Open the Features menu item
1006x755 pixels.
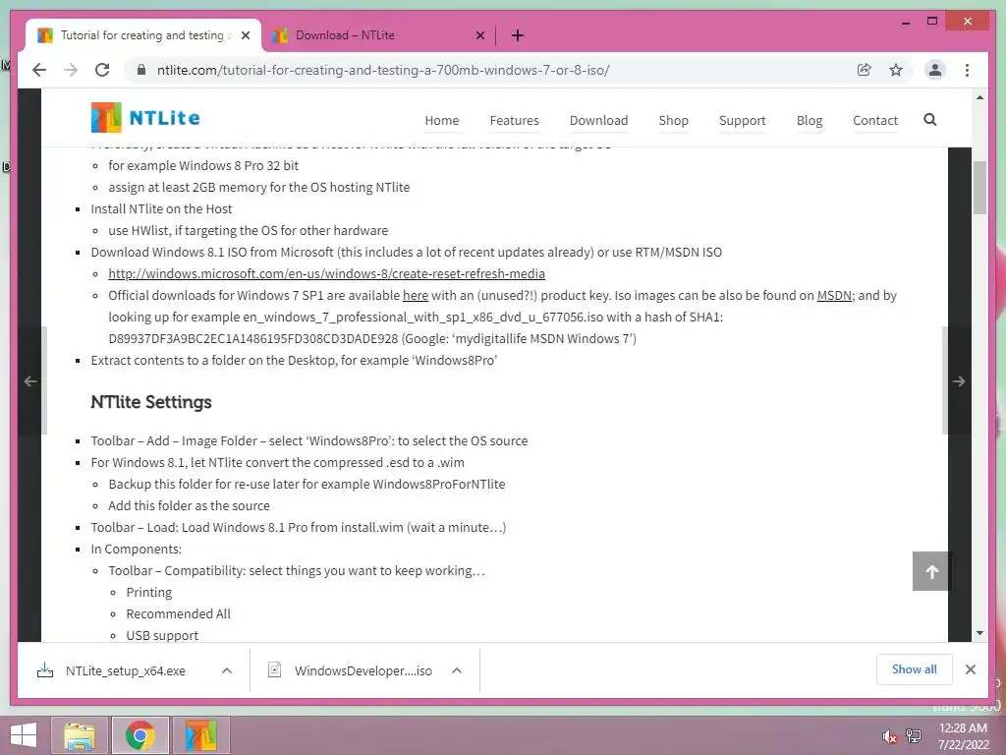[514, 120]
